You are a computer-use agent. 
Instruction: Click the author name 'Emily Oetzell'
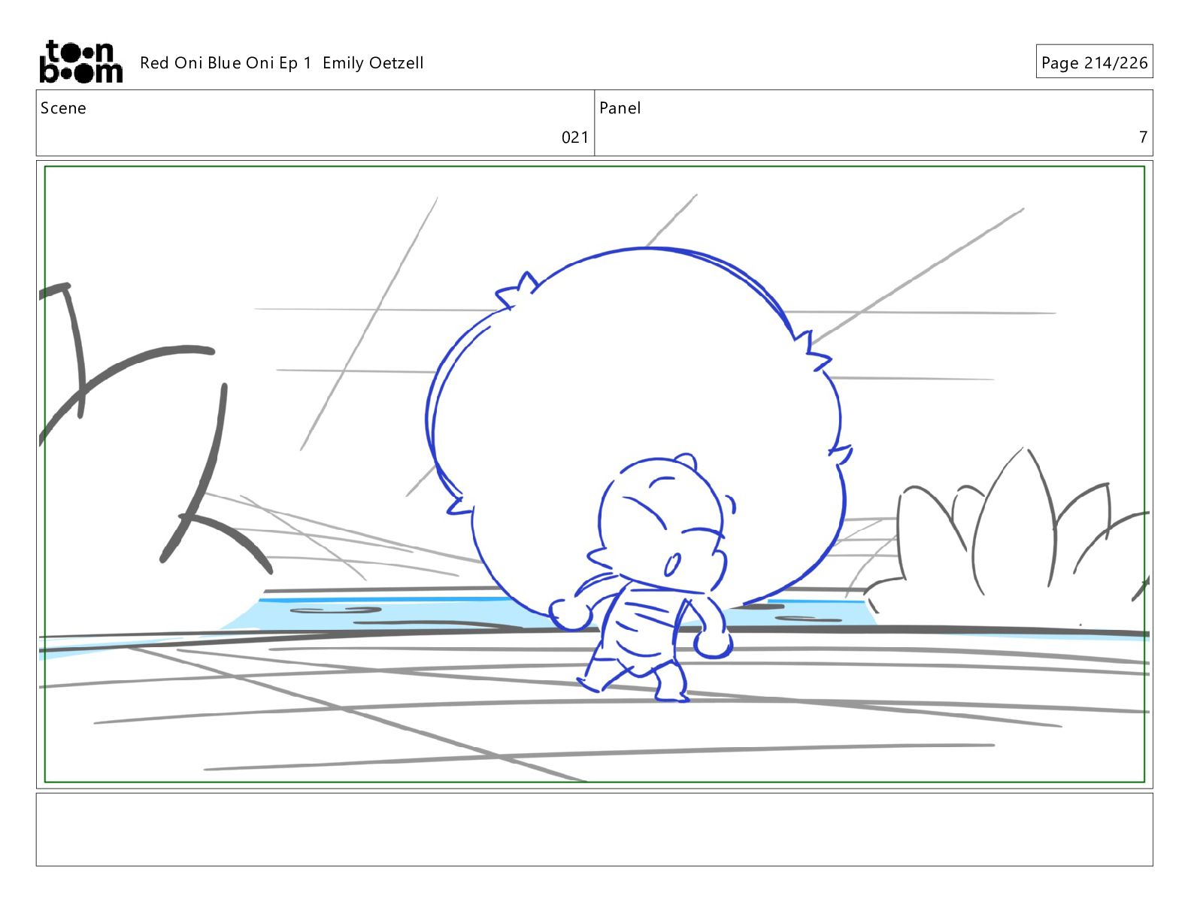373,63
